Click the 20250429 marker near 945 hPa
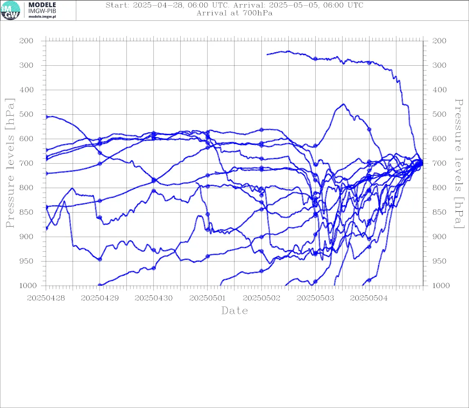 pos(100,259)
